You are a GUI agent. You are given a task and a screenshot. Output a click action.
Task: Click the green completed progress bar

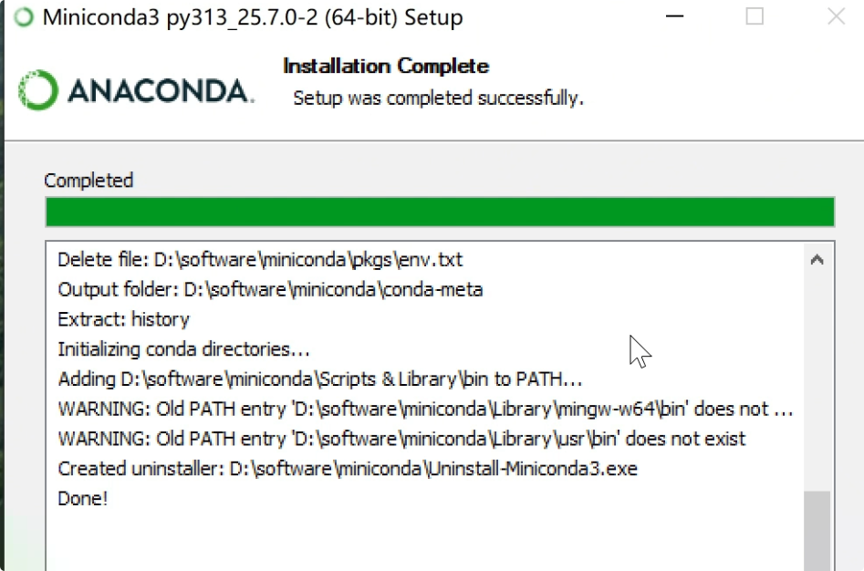coord(441,212)
